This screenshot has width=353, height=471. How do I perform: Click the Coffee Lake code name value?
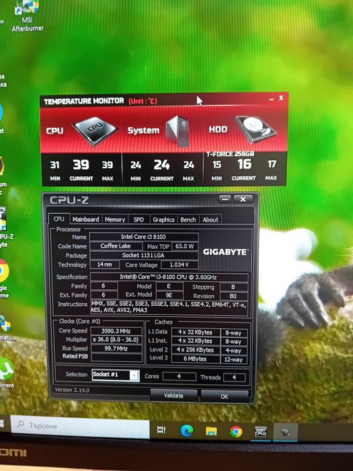[x=116, y=246]
